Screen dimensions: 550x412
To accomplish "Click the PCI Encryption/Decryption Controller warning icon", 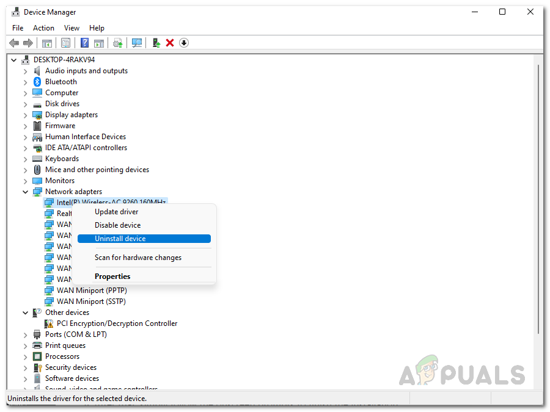I will tap(49, 323).
